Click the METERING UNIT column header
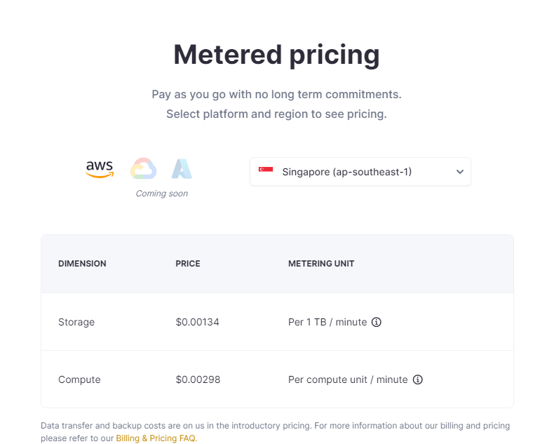Viewport: 533px width, 444px height. click(321, 264)
